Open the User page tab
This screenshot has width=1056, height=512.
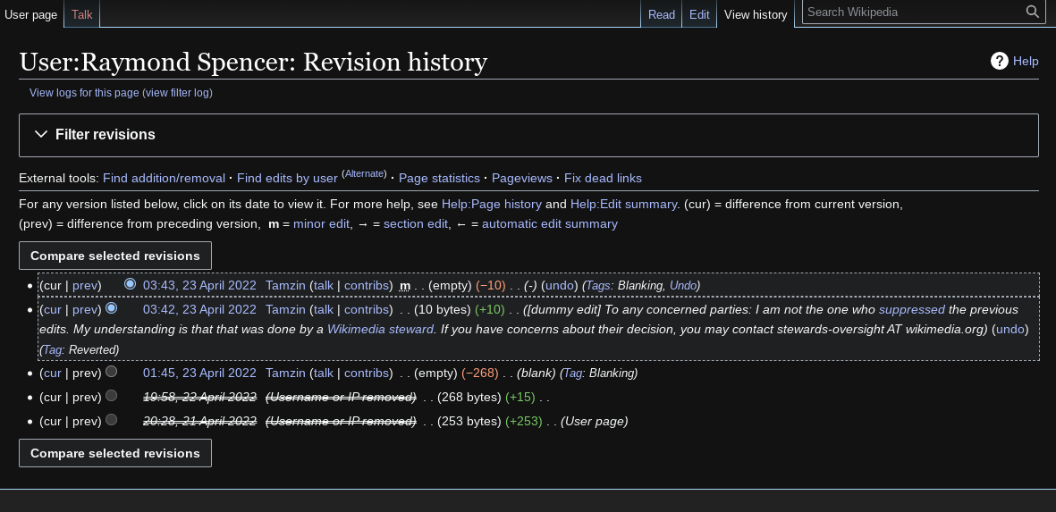tap(31, 14)
